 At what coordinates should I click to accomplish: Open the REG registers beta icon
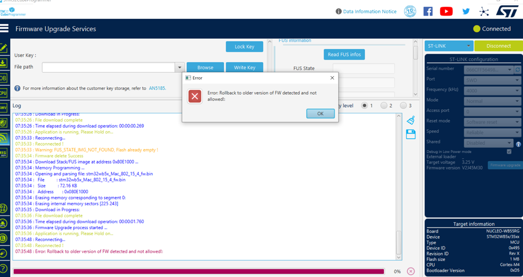coord(3,153)
